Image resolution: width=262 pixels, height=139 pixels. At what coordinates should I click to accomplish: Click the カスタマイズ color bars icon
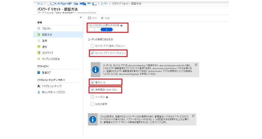click(39, 53)
